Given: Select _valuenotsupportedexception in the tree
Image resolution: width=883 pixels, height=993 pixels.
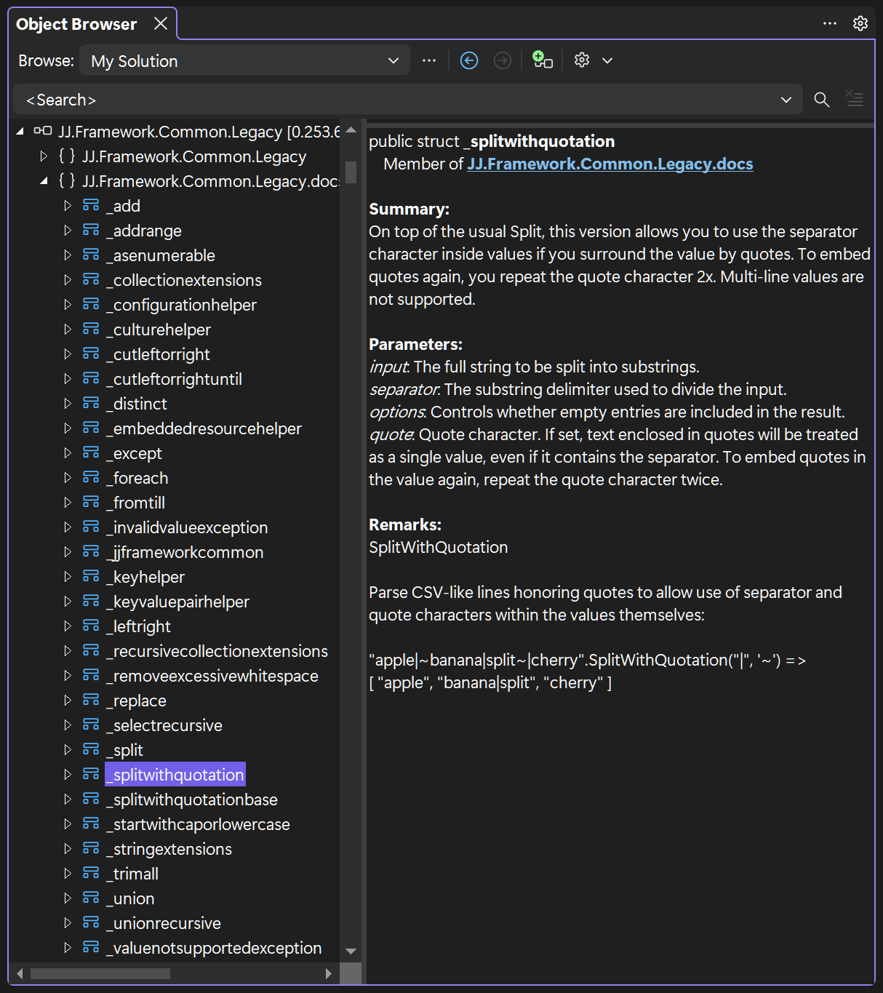Looking at the screenshot, I should point(214,948).
